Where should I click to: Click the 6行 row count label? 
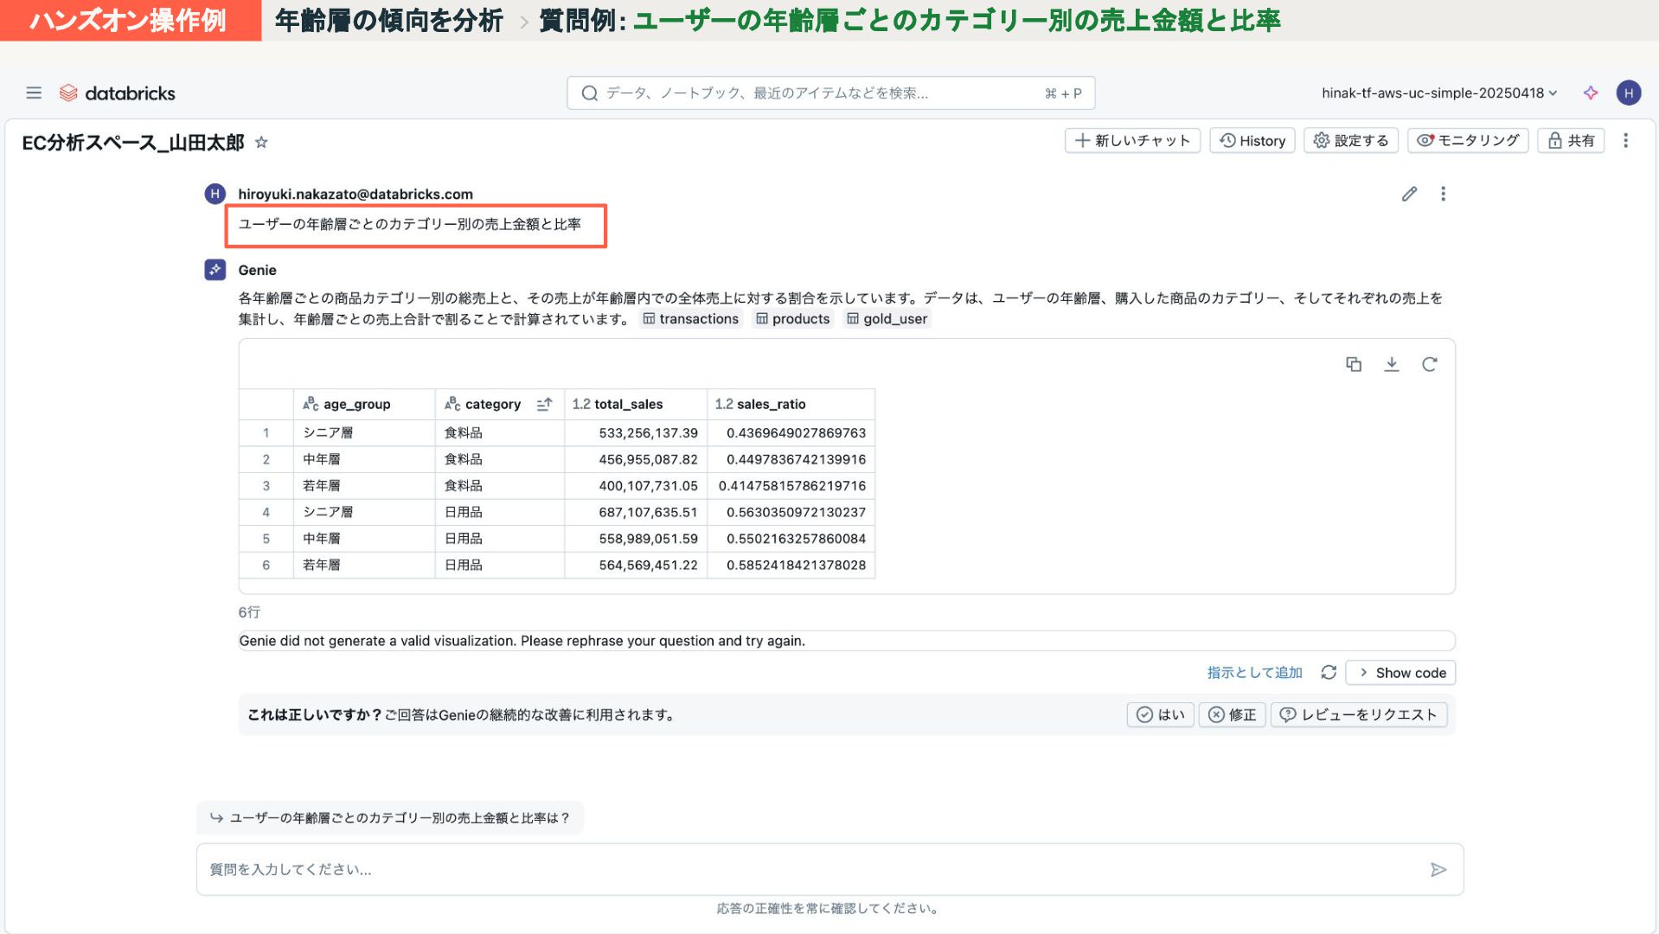pyautogui.click(x=249, y=611)
